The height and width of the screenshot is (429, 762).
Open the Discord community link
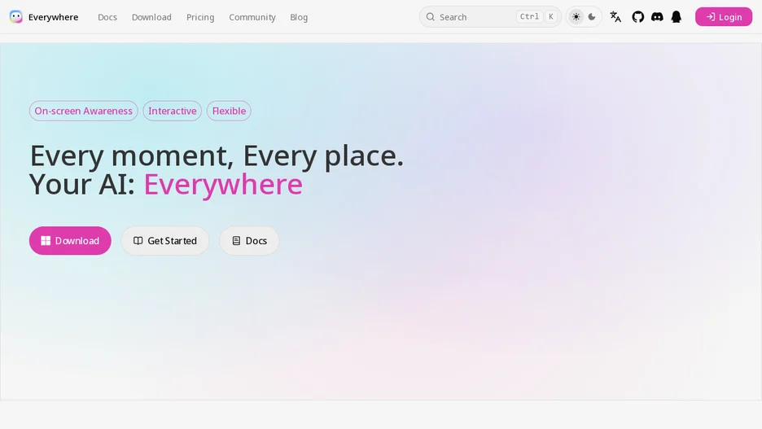(657, 17)
